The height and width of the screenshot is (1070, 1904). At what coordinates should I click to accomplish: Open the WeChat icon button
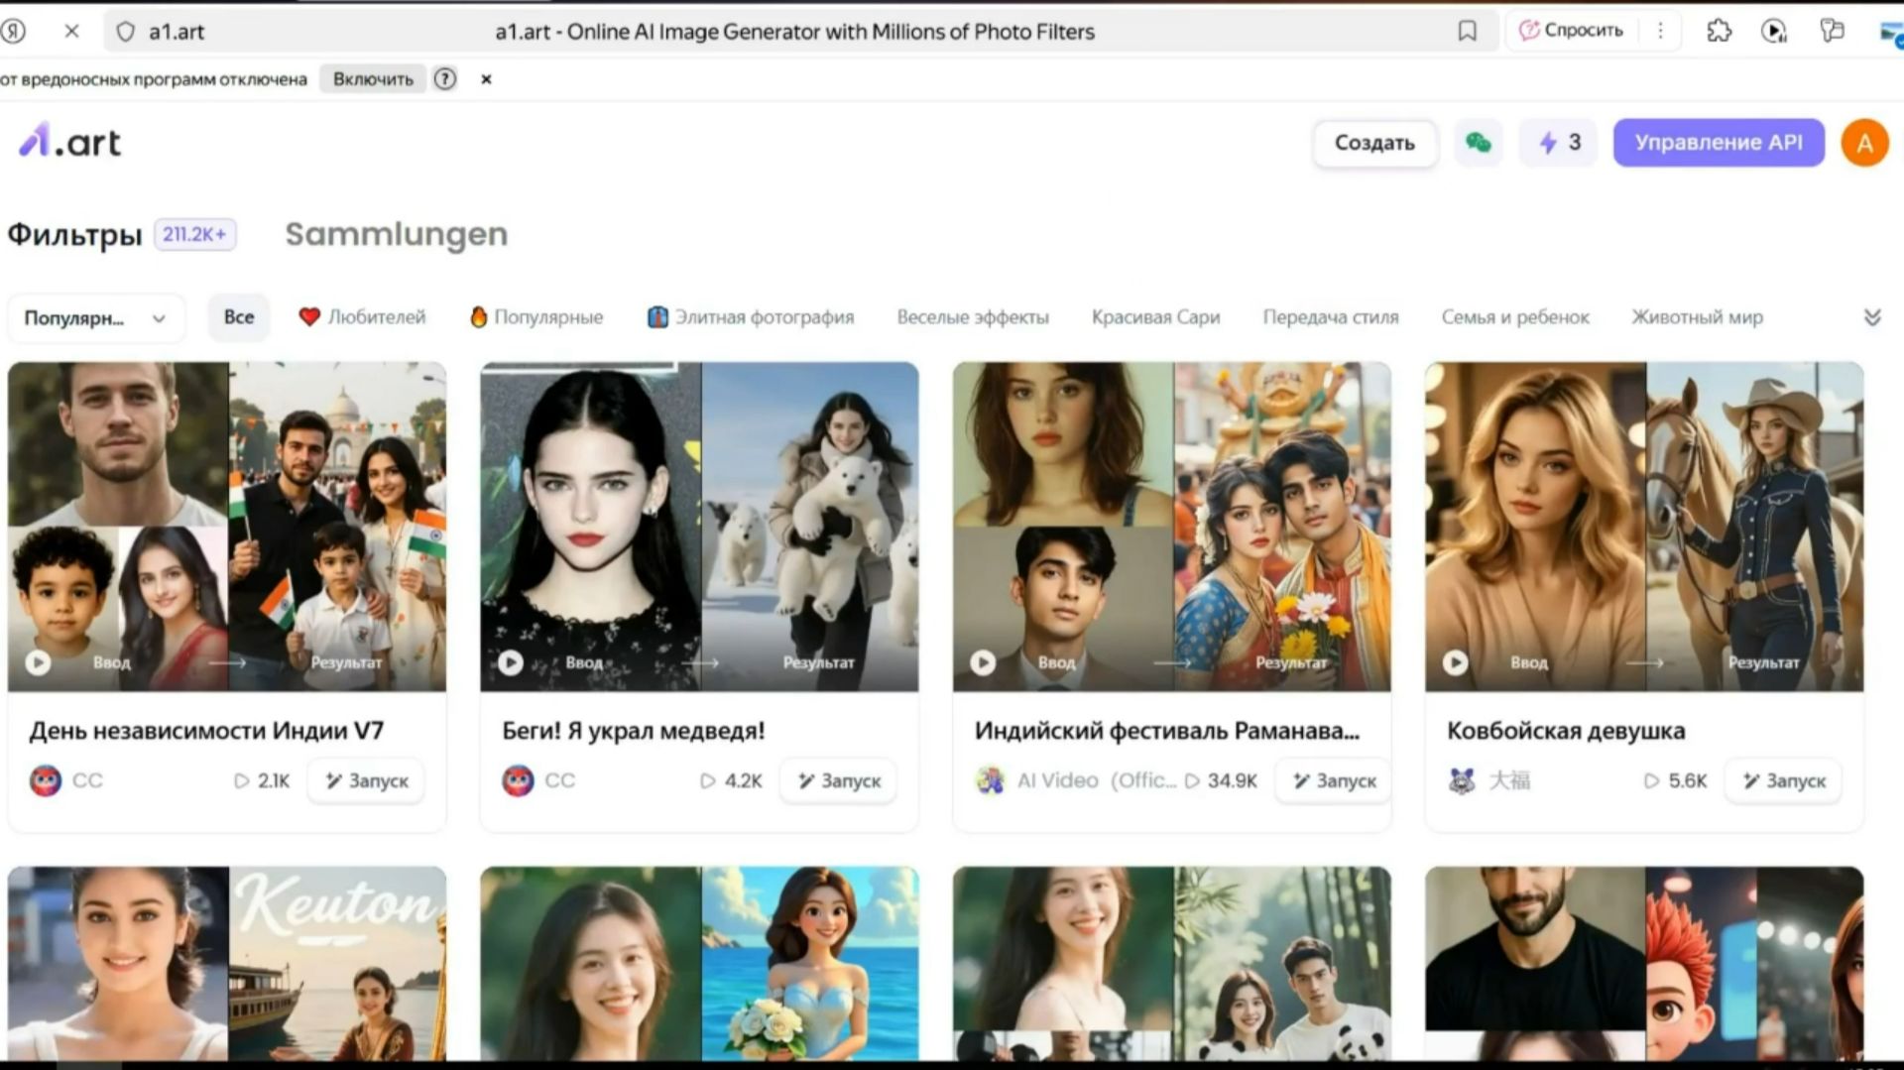[x=1478, y=143]
